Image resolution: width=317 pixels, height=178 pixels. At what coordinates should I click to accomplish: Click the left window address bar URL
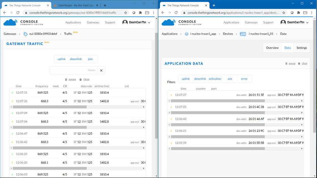73,12
